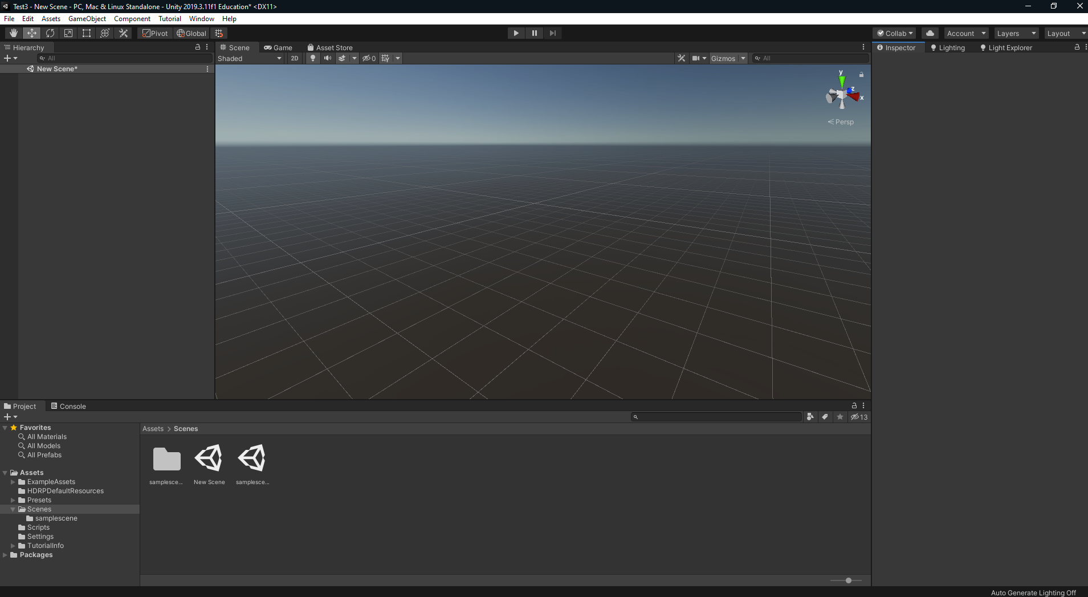Viewport: 1088px width, 597px height.
Task: Collapse the Scenes folder in tree
Action: (x=13, y=509)
